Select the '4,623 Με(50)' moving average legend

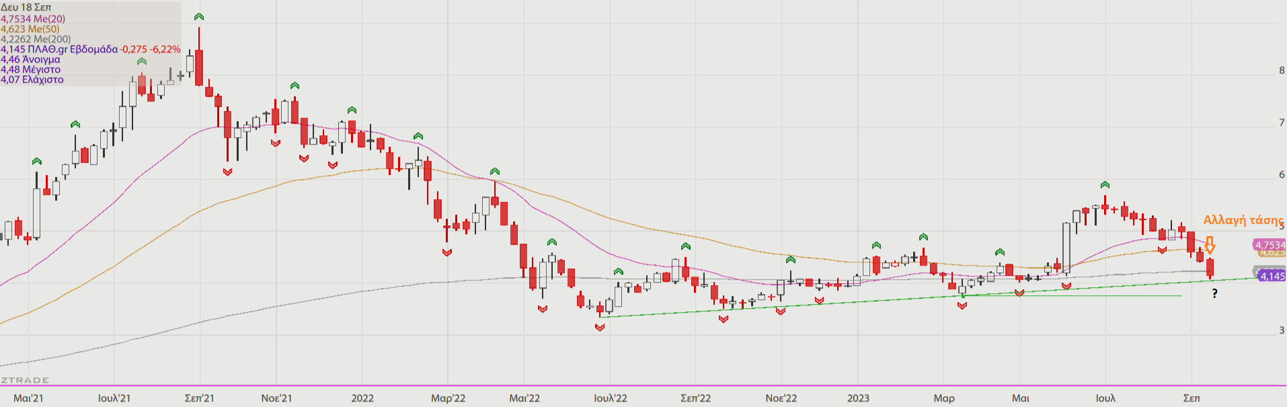(30, 29)
